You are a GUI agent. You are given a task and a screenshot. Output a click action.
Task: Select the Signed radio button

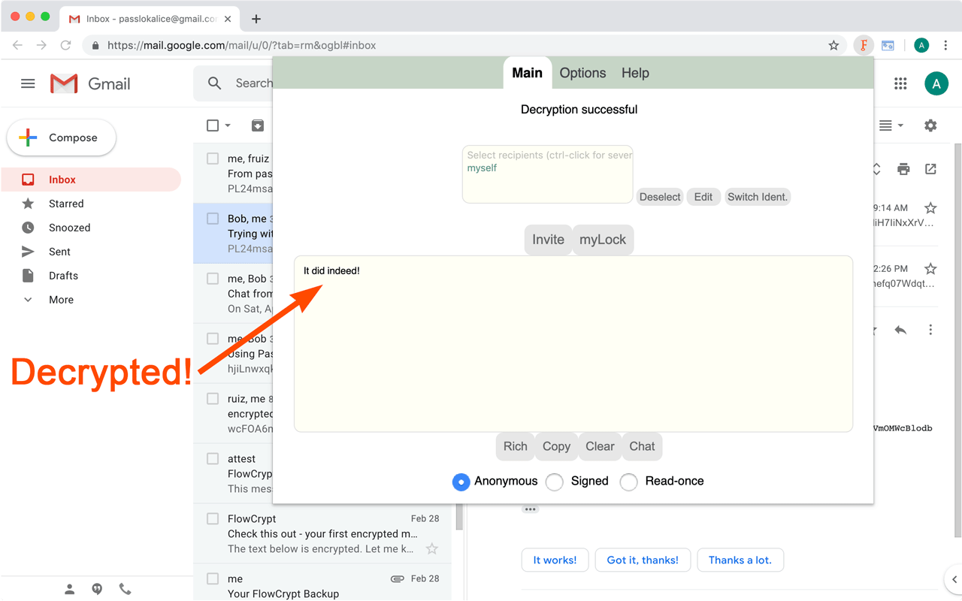(555, 482)
